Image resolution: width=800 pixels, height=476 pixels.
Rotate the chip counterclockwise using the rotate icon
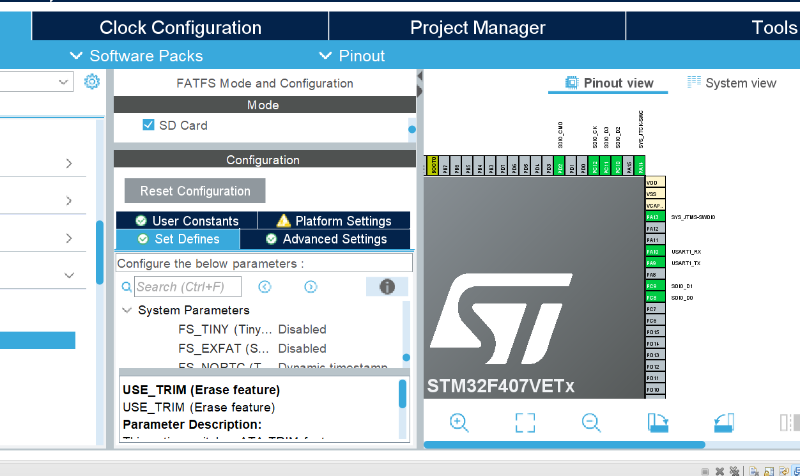[723, 422]
